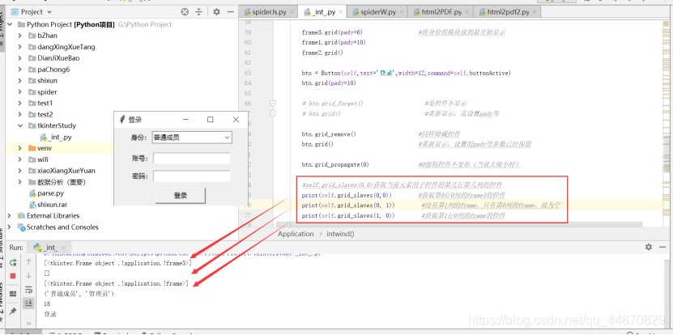Click the intwind() breadcrumb below the editor

(x=340, y=234)
